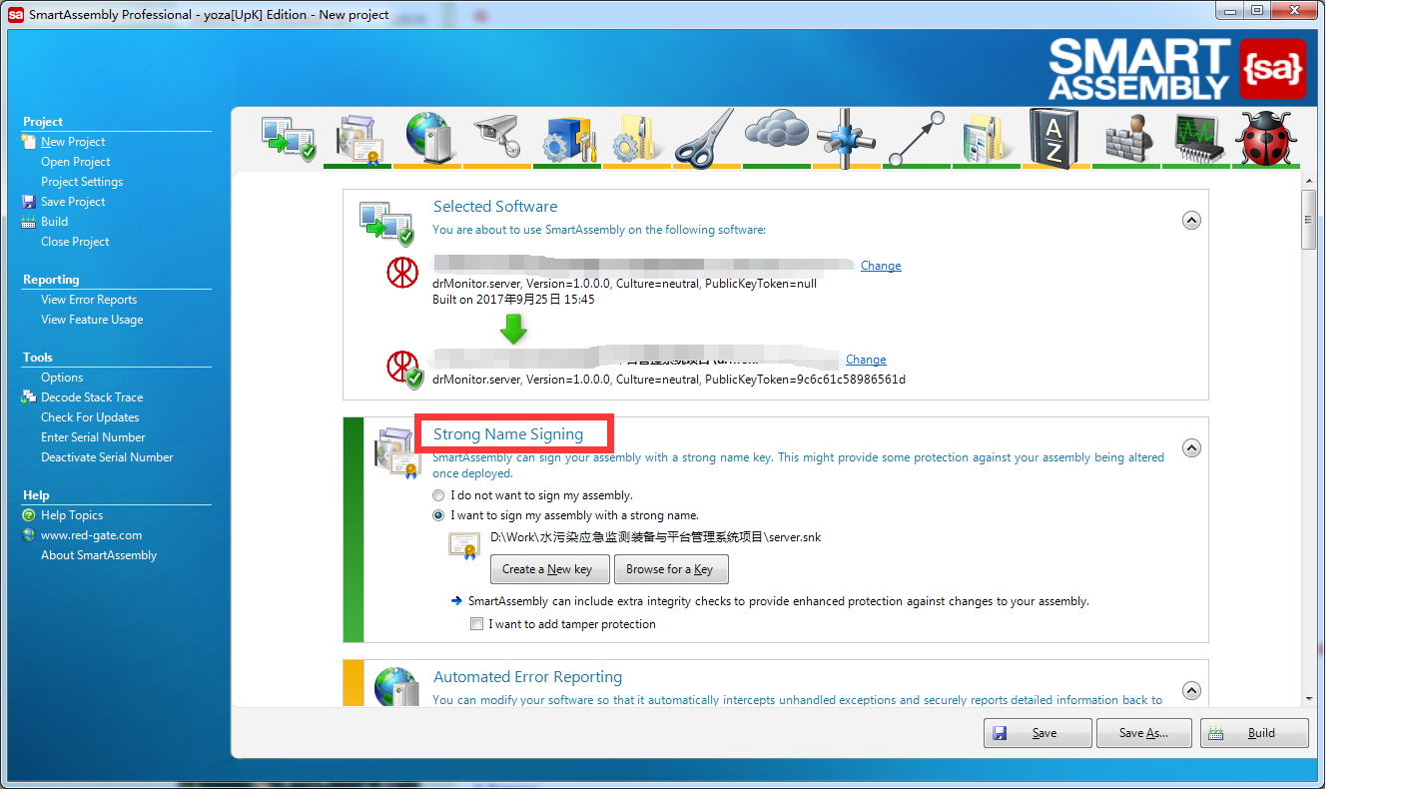The width and height of the screenshot is (1401, 789).
Task: Click the PublicKeyToken=9c6c61c58986561d assembly line
Action: click(x=669, y=380)
